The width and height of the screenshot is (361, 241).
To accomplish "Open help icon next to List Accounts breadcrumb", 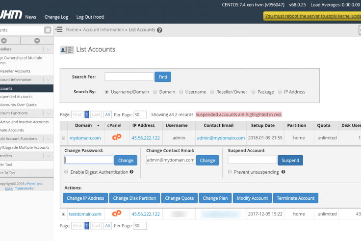I will [159, 30].
